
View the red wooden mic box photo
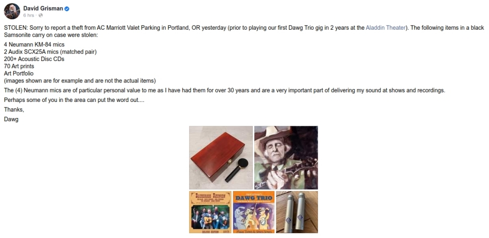[x=221, y=158]
